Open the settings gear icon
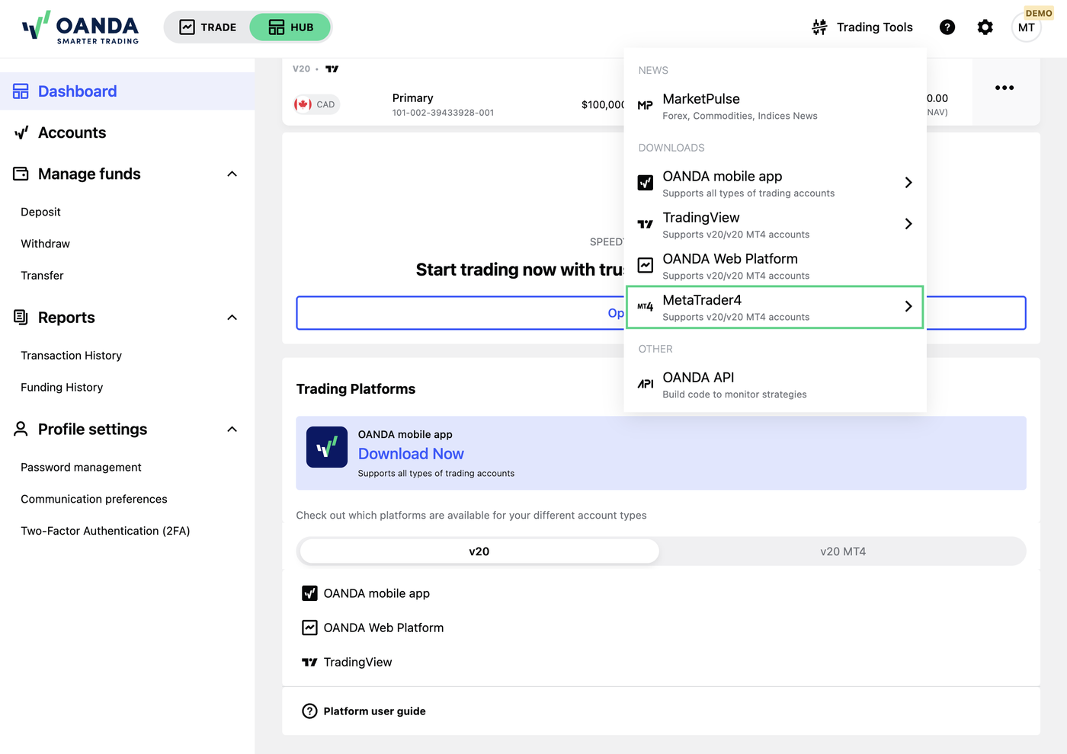This screenshot has width=1067, height=754. [985, 27]
